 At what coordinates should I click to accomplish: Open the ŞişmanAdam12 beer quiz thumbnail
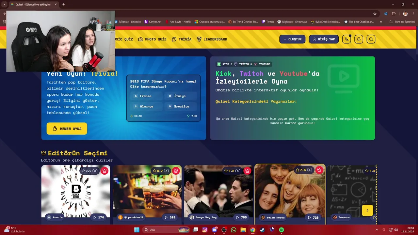pyautogui.click(x=147, y=191)
